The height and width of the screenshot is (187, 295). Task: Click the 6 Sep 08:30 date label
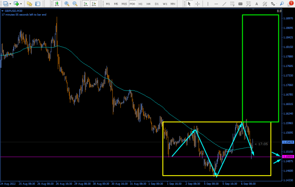[248, 184]
